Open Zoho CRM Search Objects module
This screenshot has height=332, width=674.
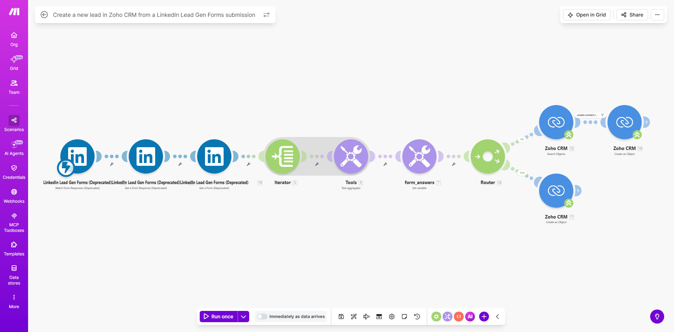tap(556, 122)
